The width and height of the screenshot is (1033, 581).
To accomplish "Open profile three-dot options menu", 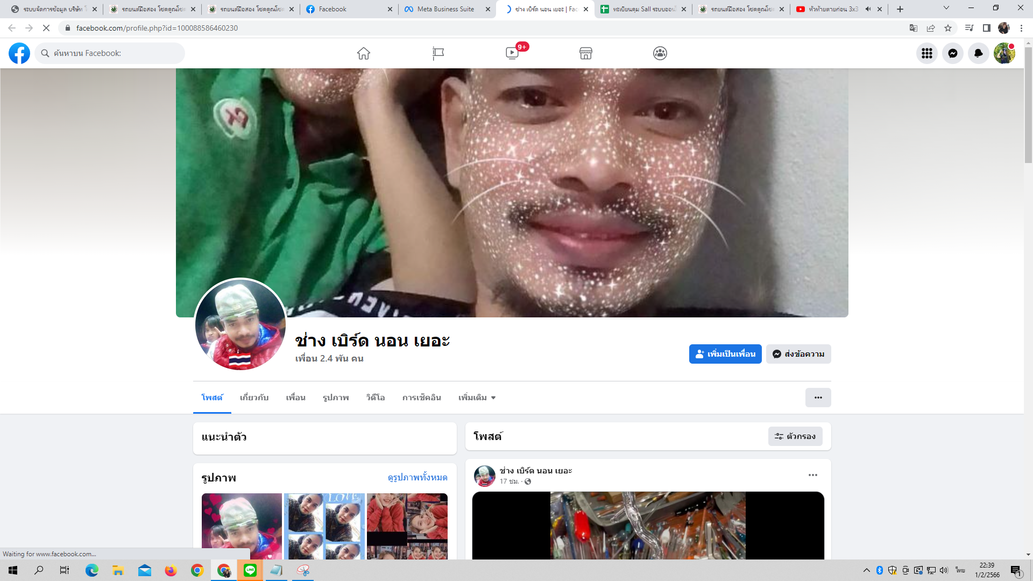I will (818, 398).
